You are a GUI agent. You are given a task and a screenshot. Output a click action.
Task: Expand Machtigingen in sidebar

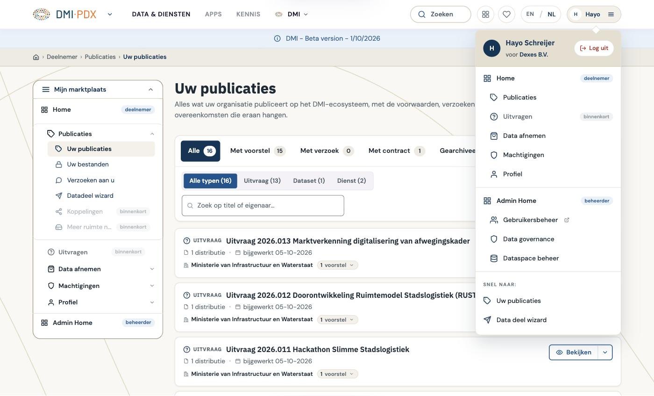pos(152,286)
